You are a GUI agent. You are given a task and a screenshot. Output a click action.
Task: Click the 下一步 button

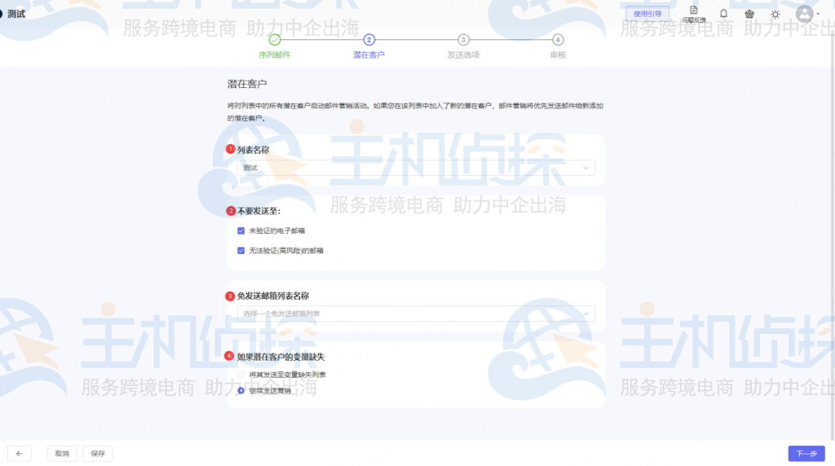point(806,453)
